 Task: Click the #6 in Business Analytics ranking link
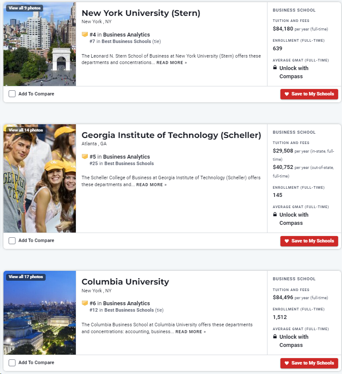coord(120,303)
